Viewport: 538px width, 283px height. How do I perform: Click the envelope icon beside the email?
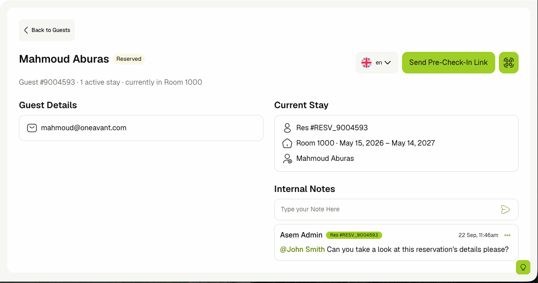32,128
